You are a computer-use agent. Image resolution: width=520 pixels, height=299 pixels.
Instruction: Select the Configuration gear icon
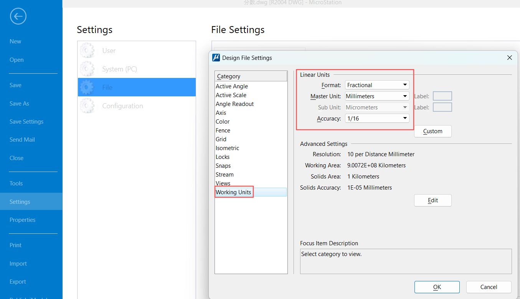(87, 106)
